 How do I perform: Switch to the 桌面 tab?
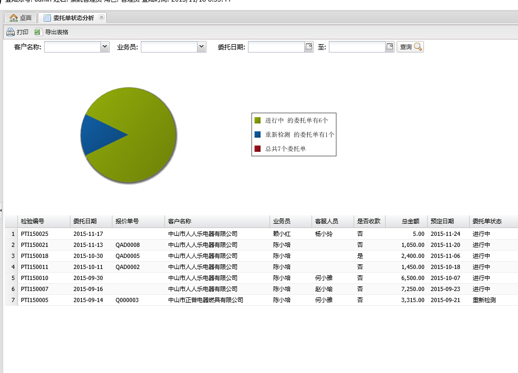(x=21, y=18)
